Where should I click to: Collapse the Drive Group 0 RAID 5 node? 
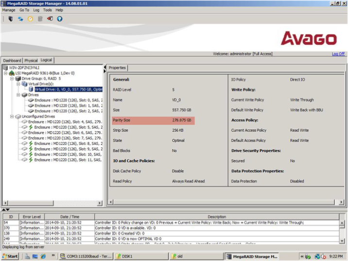tap(12, 78)
